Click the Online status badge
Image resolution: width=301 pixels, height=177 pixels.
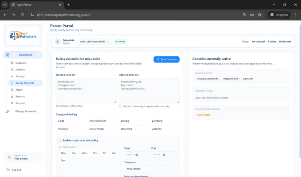pos(120,42)
